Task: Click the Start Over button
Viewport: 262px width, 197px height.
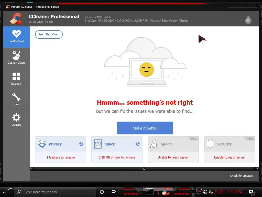Action: pos(49,34)
